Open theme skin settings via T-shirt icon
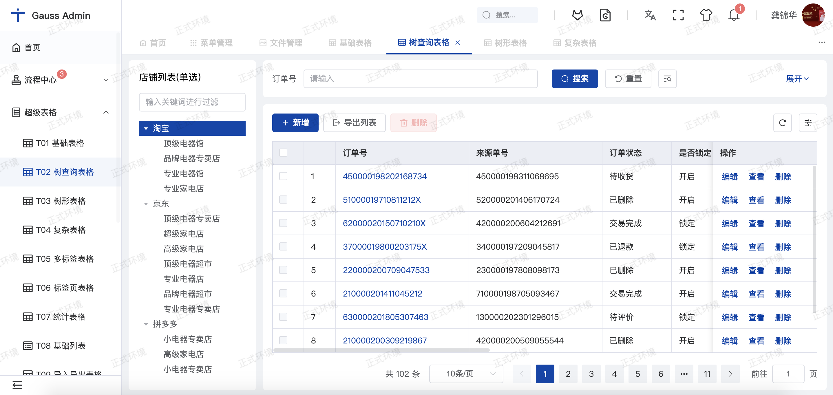833x395 pixels. (x=706, y=15)
